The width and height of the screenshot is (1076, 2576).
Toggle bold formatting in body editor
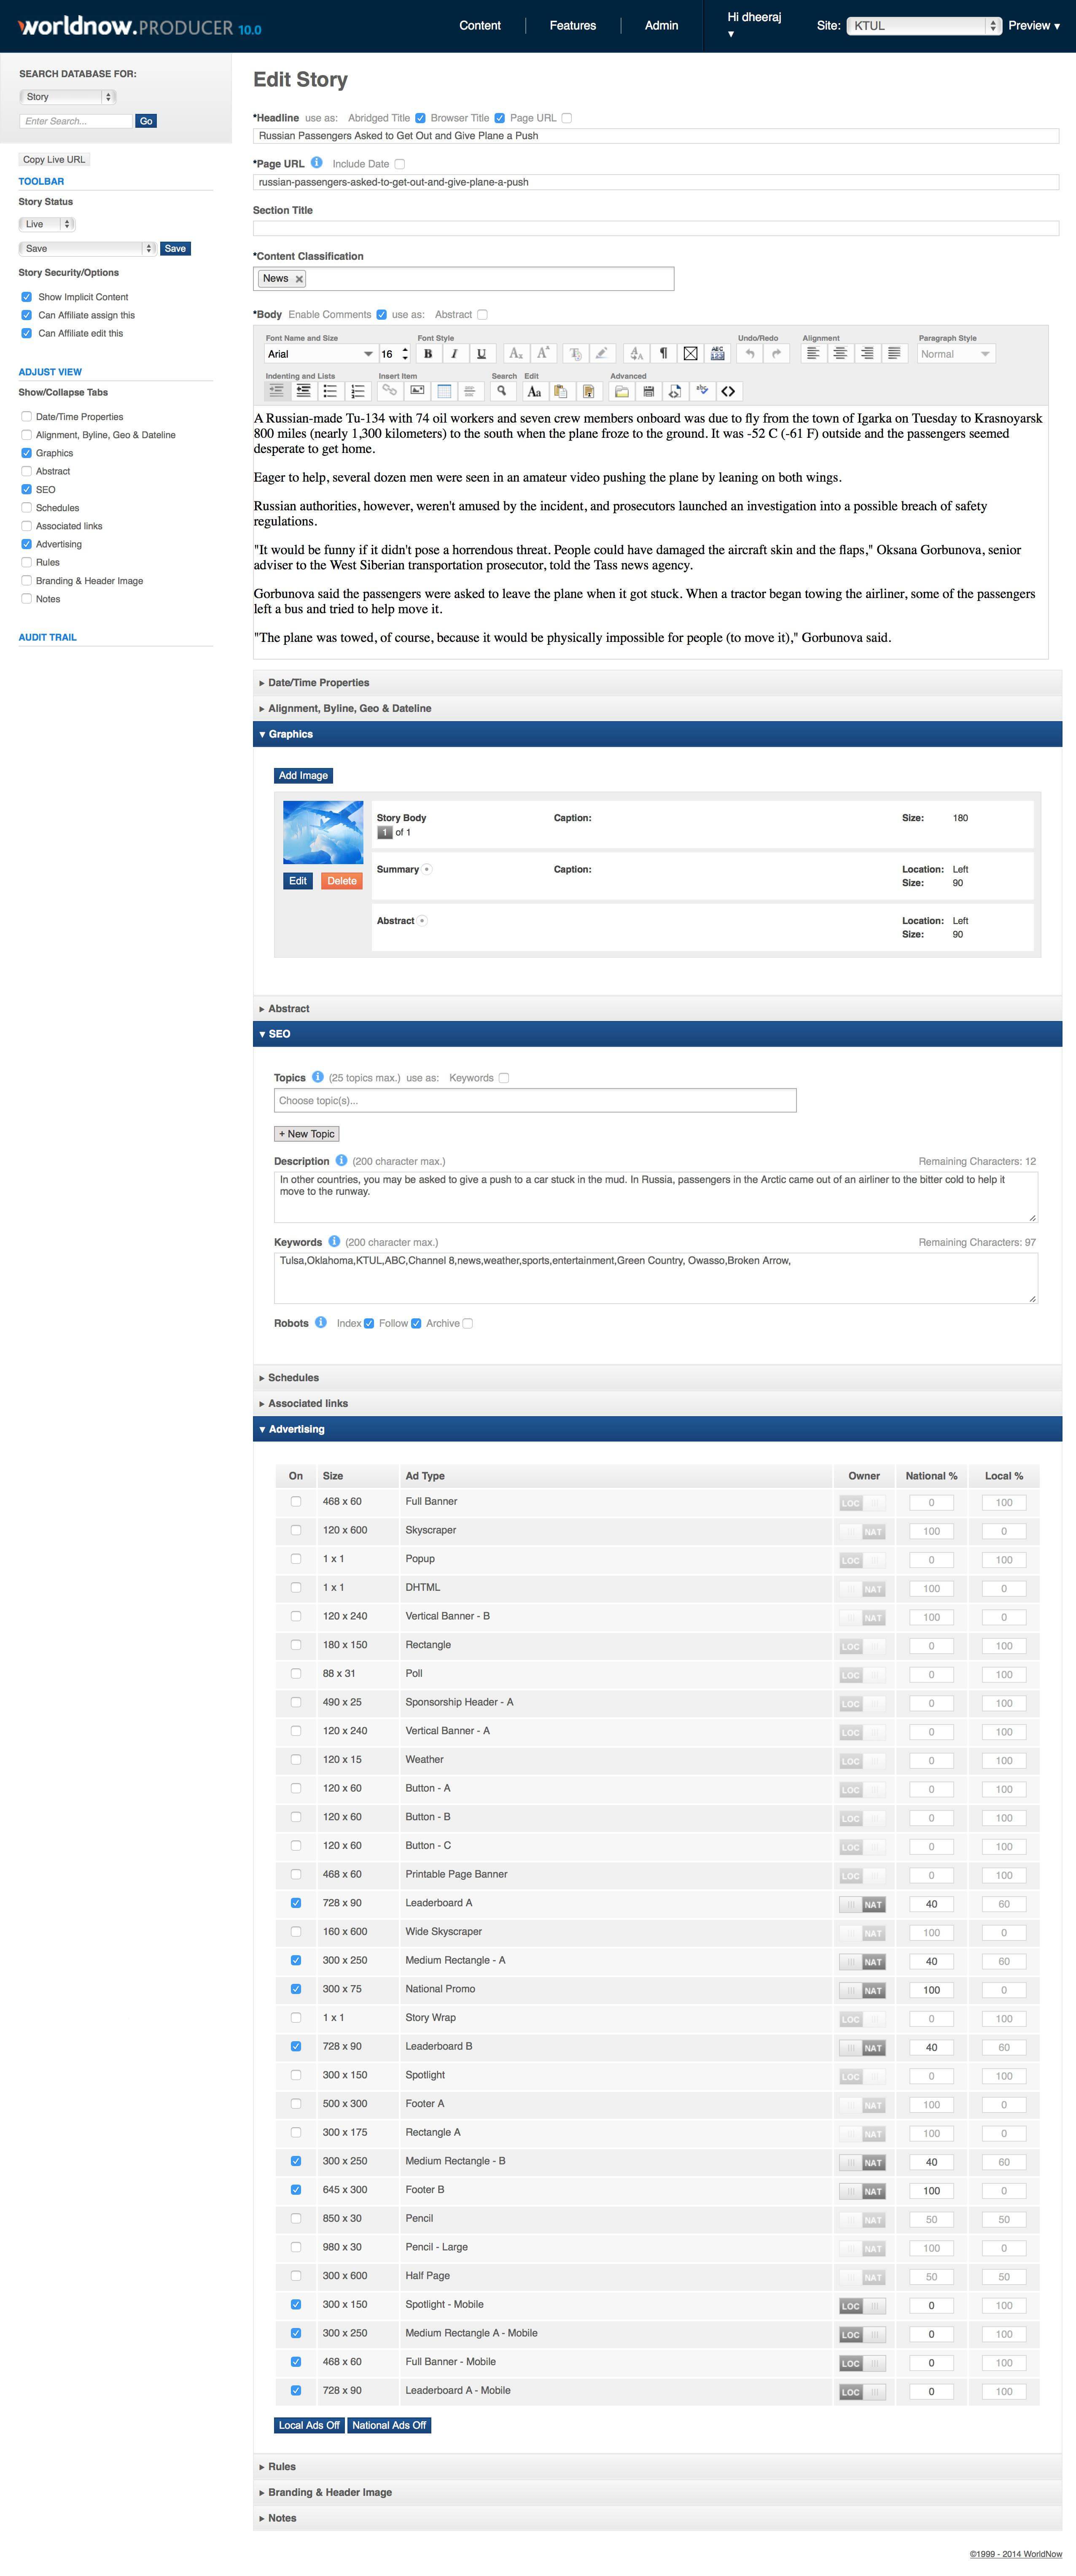(x=428, y=354)
